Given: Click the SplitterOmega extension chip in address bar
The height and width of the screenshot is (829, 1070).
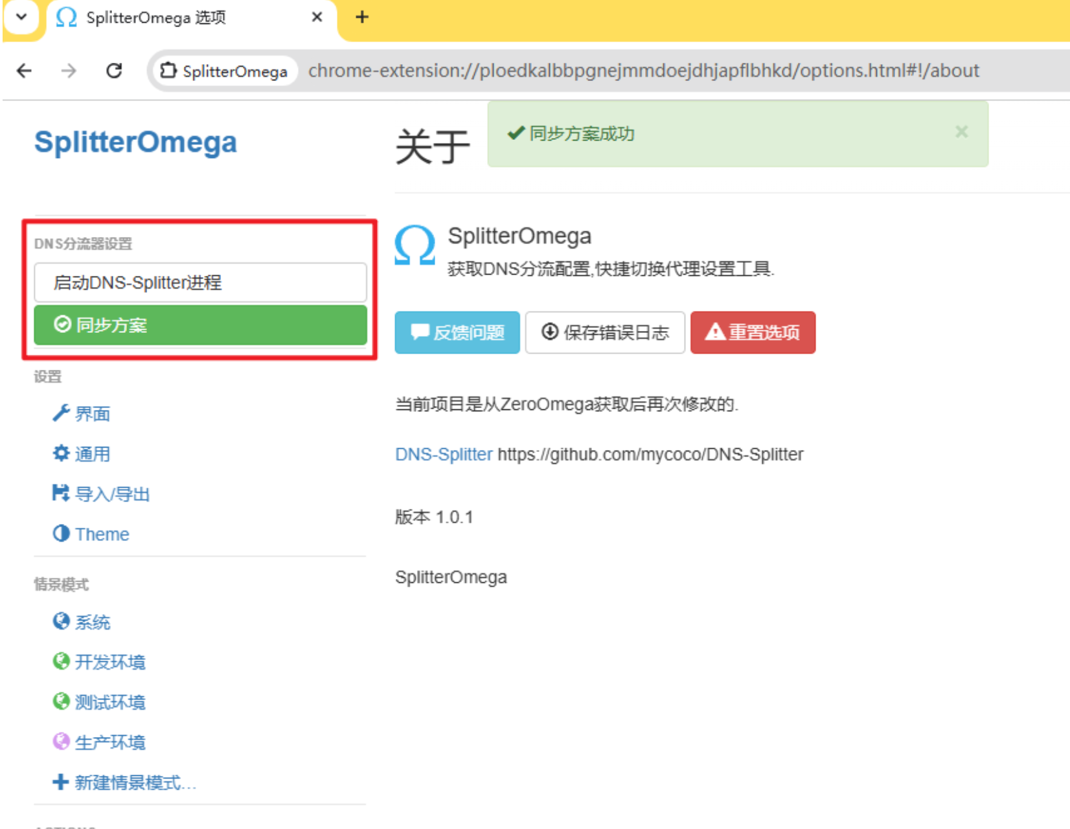Looking at the screenshot, I should point(224,71).
